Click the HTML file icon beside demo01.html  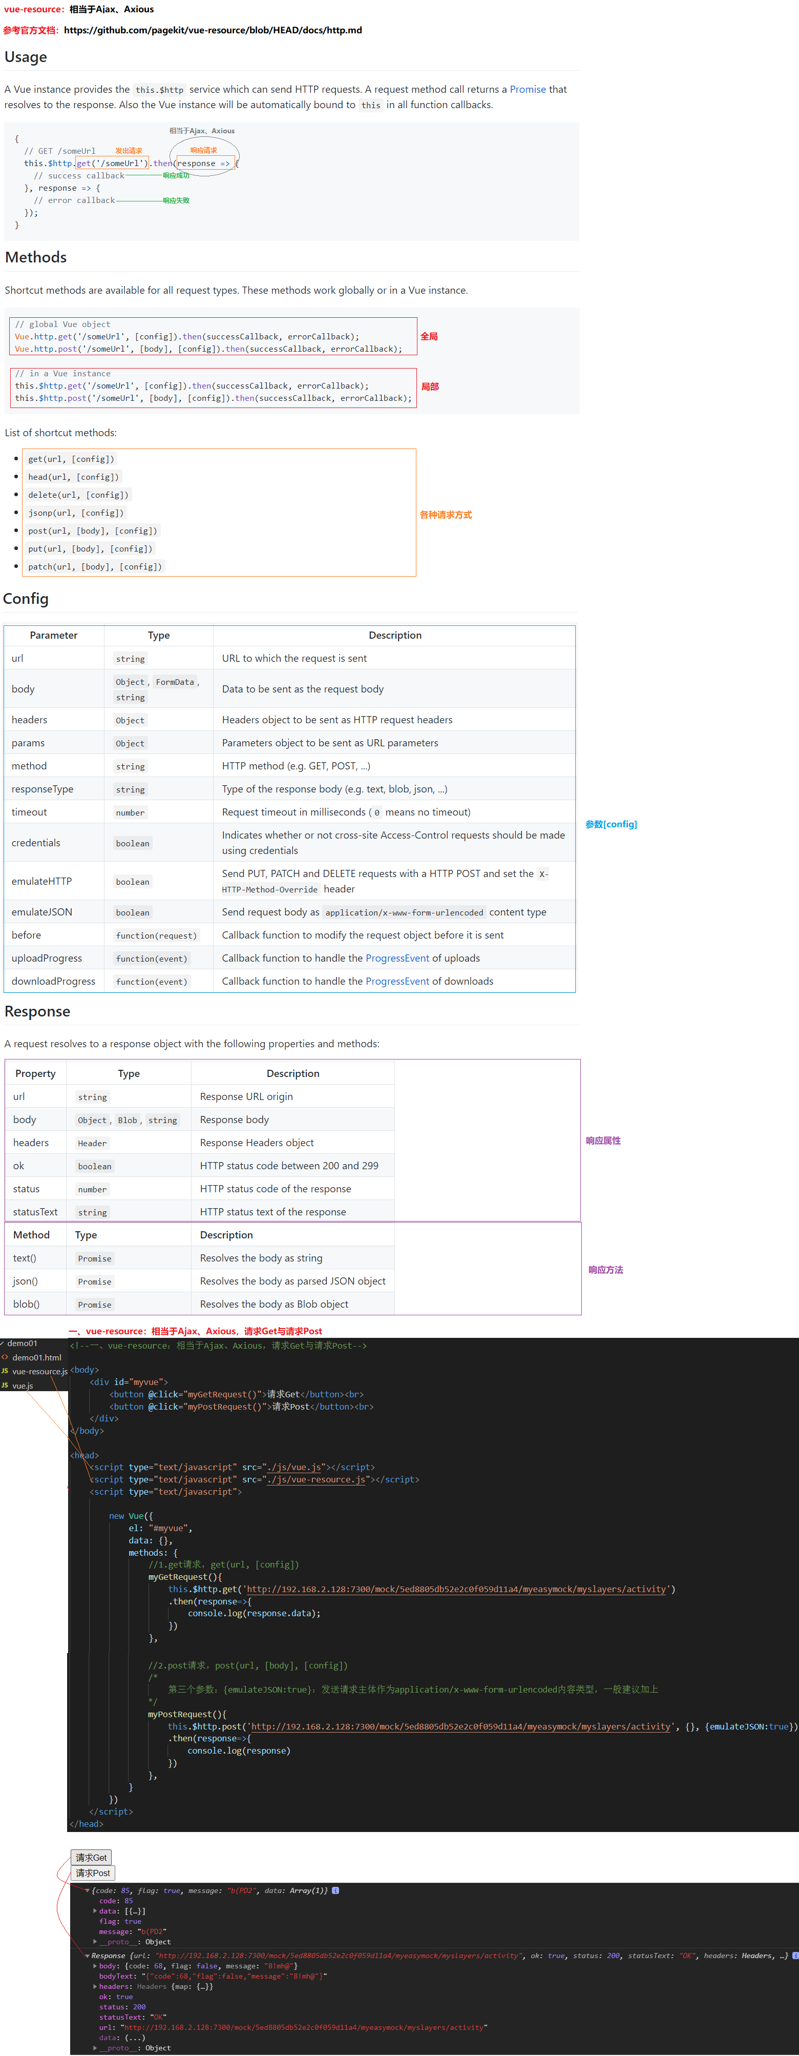tap(5, 1357)
